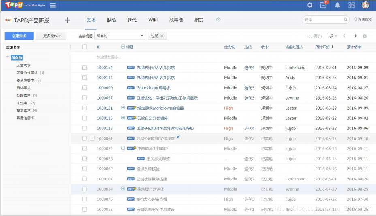Click the plus icon next to TAPD产品研发
The height and width of the screenshot is (216, 376).
tap(67, 20)
